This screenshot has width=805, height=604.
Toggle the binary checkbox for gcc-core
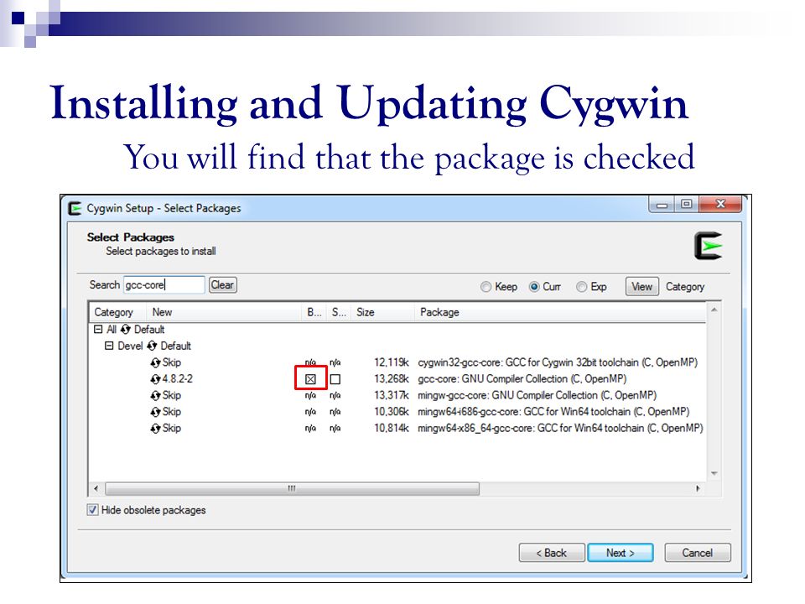coord(310,379)
